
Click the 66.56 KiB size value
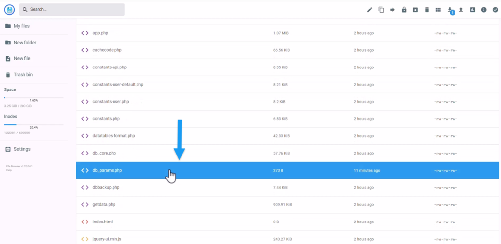point(281,50)
